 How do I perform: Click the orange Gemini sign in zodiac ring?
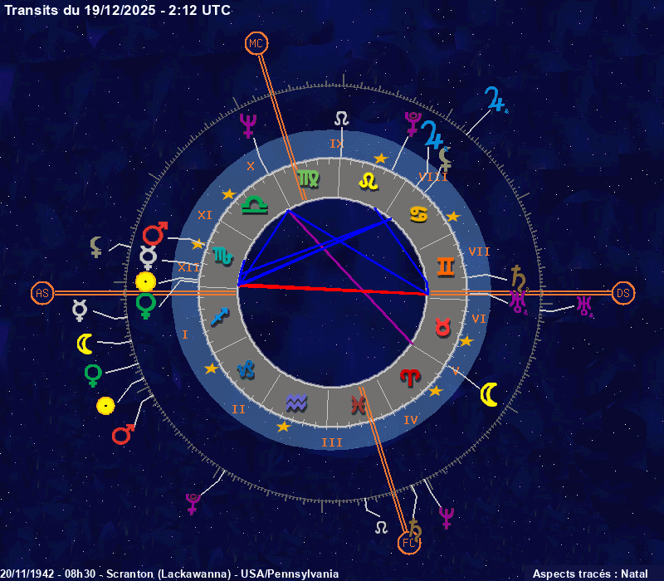[447, 266]
